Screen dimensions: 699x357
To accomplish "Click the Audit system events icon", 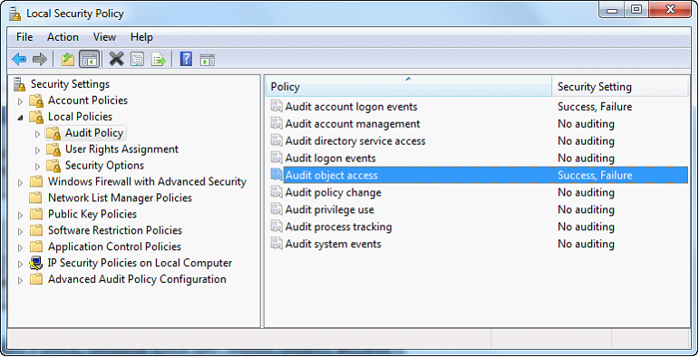I will click(x=277, y=244).
